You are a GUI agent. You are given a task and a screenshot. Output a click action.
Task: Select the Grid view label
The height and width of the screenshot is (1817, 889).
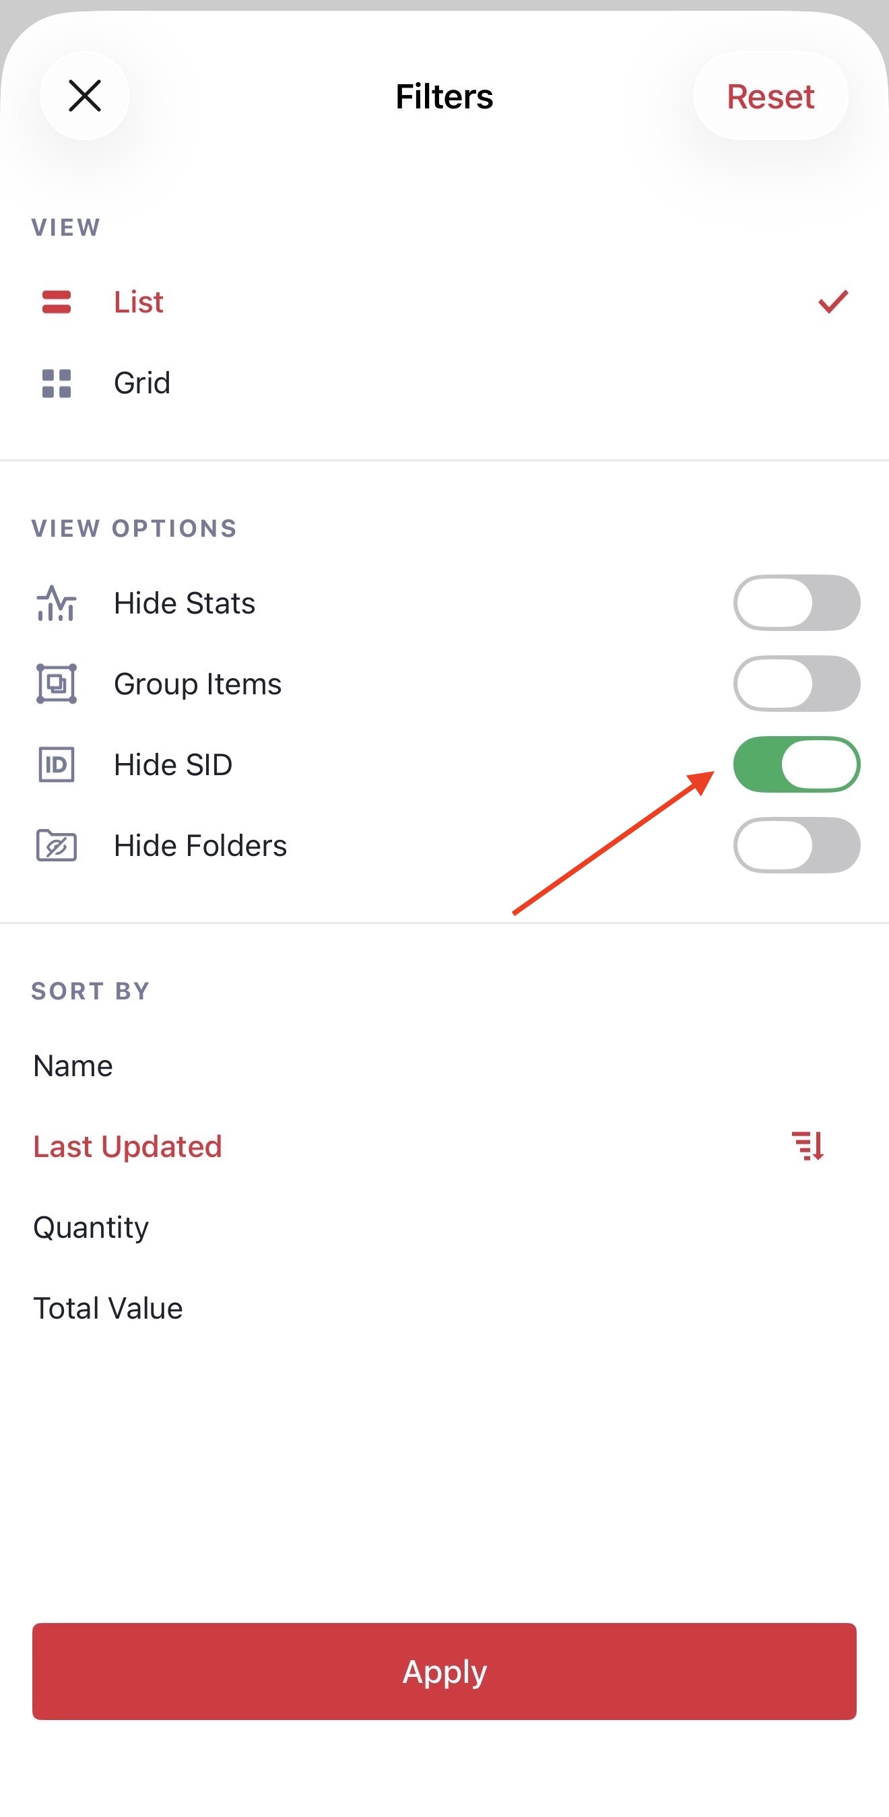click(142, 383)
